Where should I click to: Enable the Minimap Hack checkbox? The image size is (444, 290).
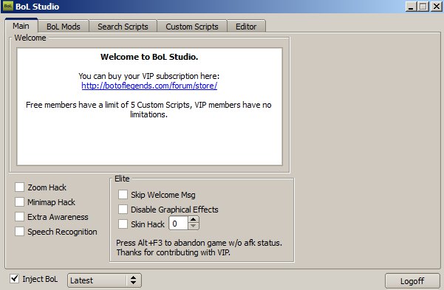tap(19, 202)
